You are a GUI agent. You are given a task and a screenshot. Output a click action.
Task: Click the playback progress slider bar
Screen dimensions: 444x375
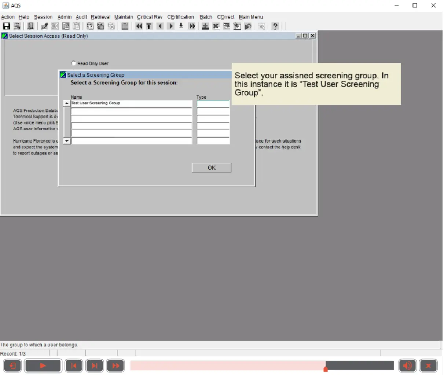pyautogui.click(x=262, y=365)
